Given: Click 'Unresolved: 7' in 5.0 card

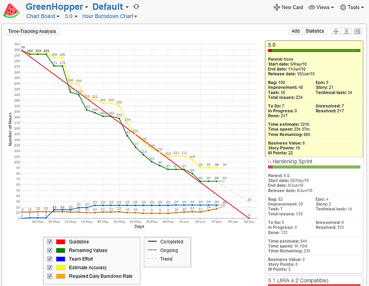Looking at the screenshot, I should point(330,106).
